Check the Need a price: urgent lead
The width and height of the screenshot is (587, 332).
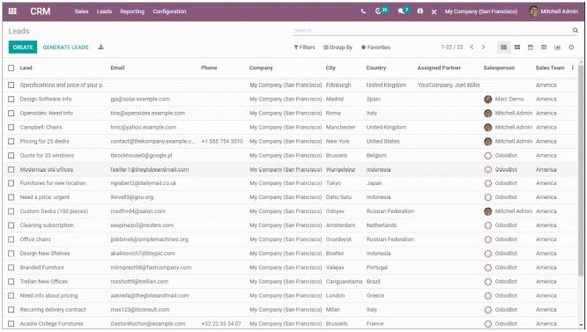tap(11, 197)
